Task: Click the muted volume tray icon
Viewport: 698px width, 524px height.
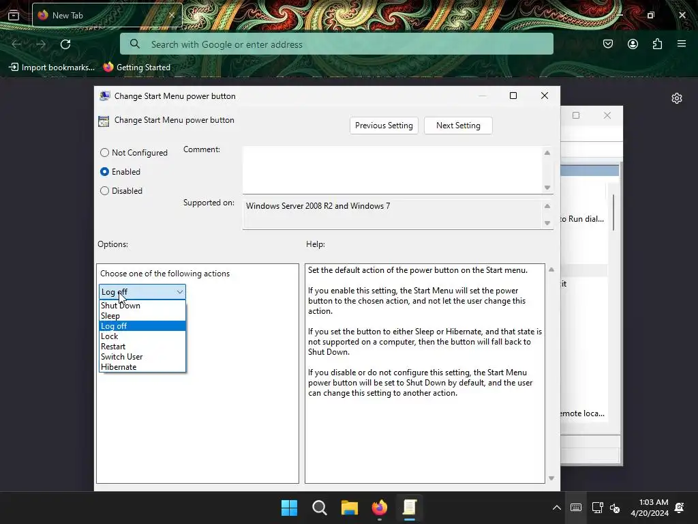Action: pyautogui.click(x=615, y=508)
